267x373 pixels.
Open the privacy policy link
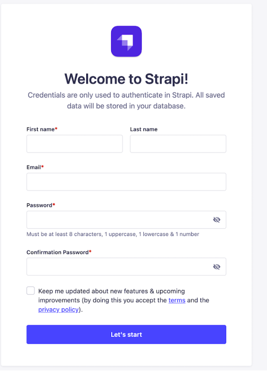pyautogui.click(x=58, y=309)
